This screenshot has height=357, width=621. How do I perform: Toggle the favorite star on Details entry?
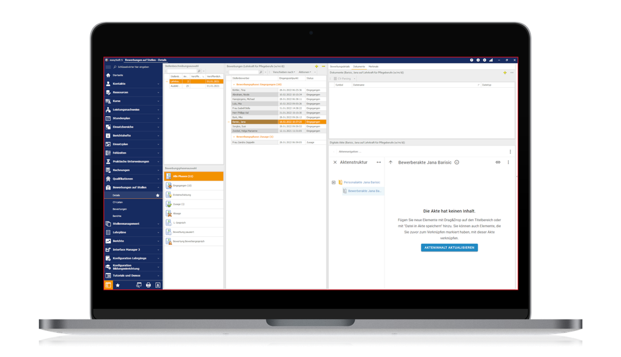coord(158,196)
